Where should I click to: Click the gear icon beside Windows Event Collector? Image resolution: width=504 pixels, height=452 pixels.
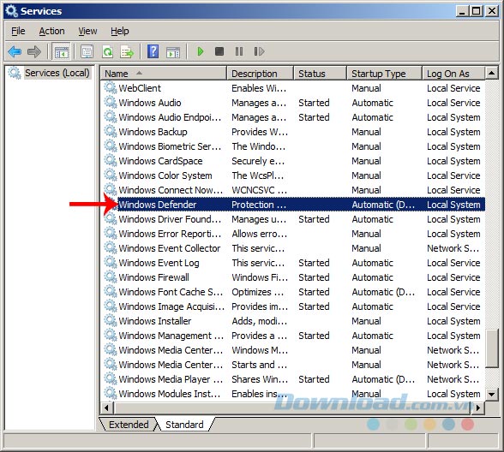(x=111, y=248)
